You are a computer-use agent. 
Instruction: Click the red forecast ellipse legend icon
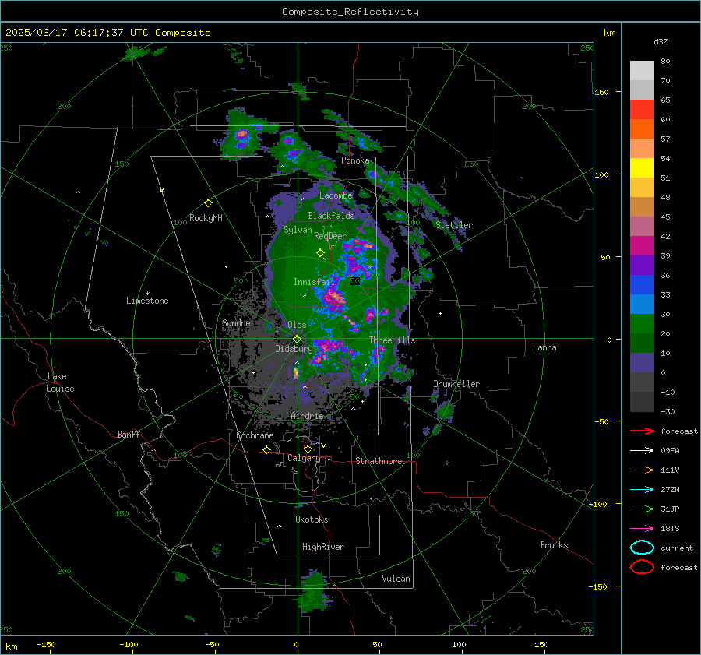(x=642, y=567)
